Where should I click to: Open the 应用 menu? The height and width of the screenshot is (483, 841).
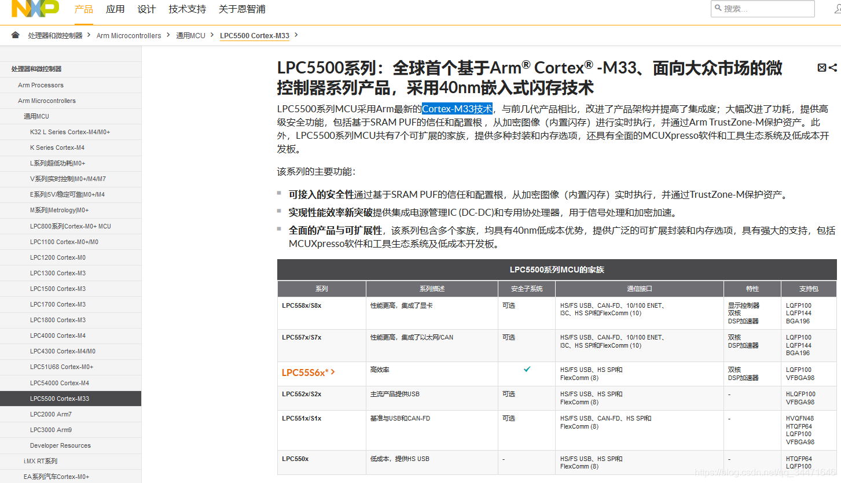pyautogui.click(x=115, y=9)
